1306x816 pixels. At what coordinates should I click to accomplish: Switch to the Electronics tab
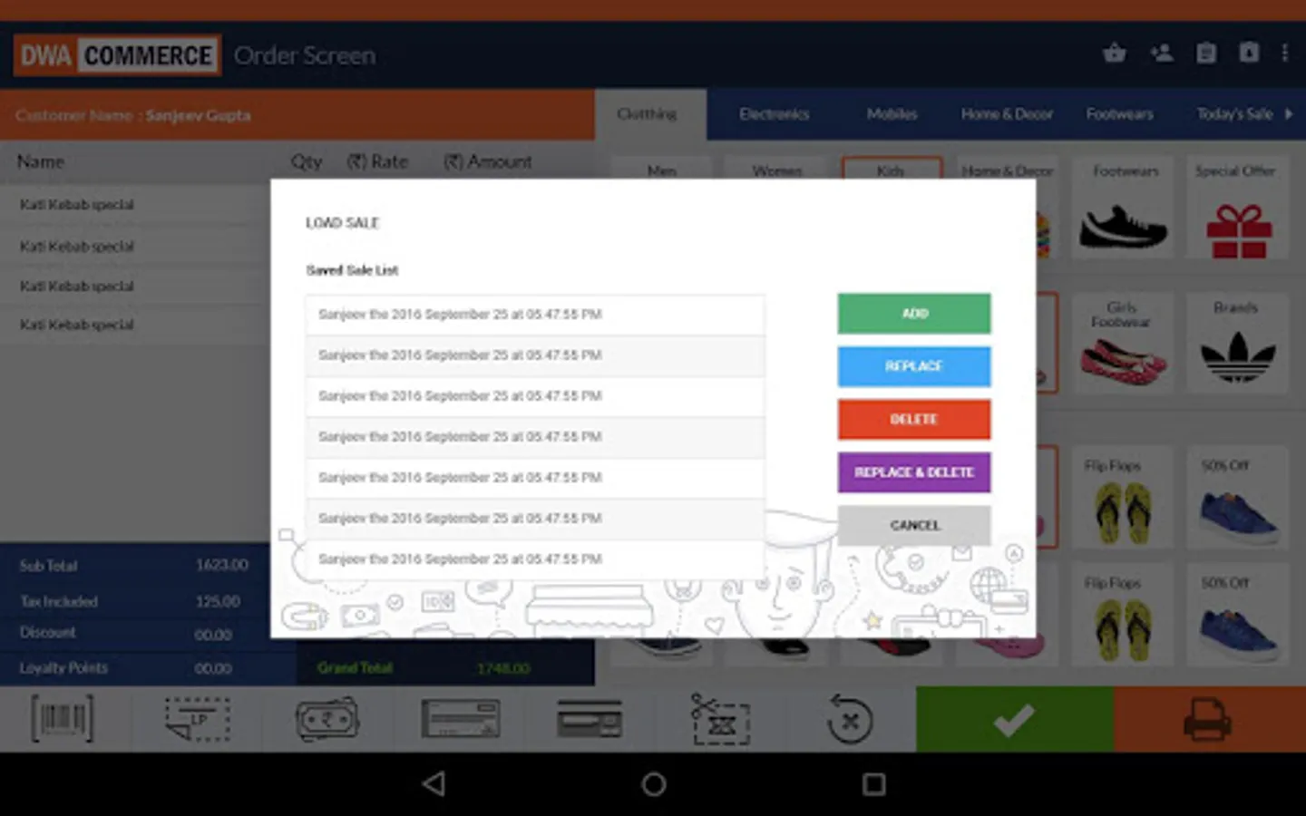(774, 114)
